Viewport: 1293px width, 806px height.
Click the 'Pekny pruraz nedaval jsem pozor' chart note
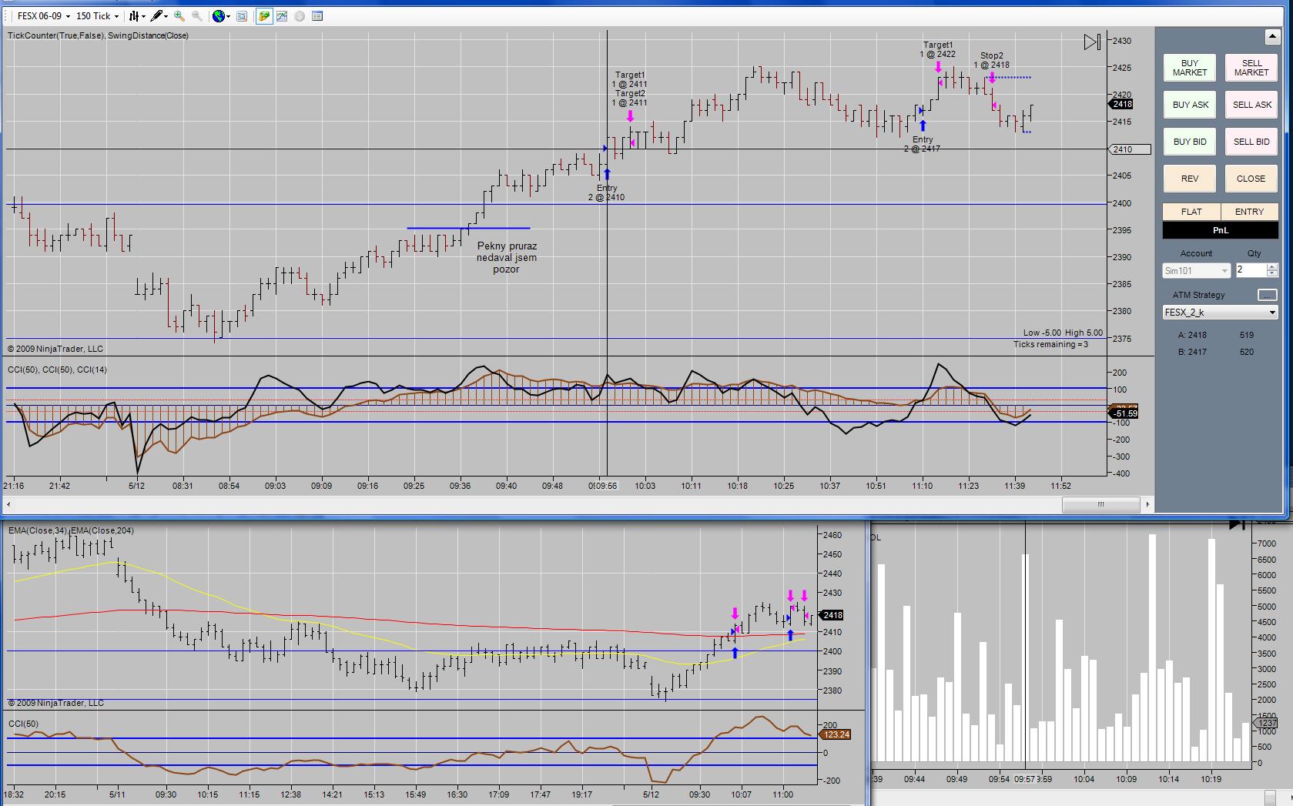pyautogui.click(x=507, y=258)
